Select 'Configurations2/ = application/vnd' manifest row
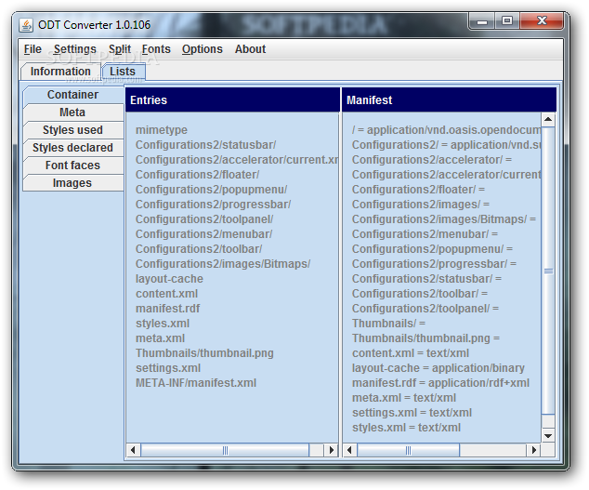The width and height of the screenshot is (589, 490). pyautogui.click(x=446, y=145)
